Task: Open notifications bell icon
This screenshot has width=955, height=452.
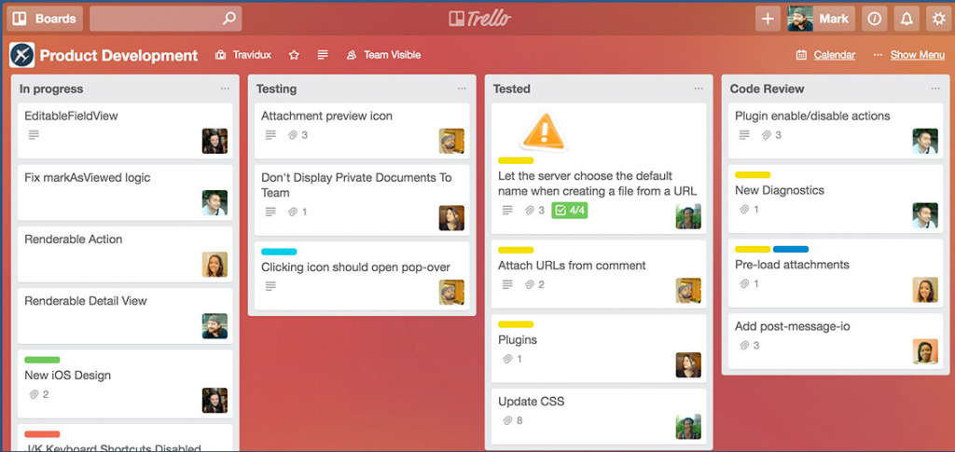Action: pos(907,19)
